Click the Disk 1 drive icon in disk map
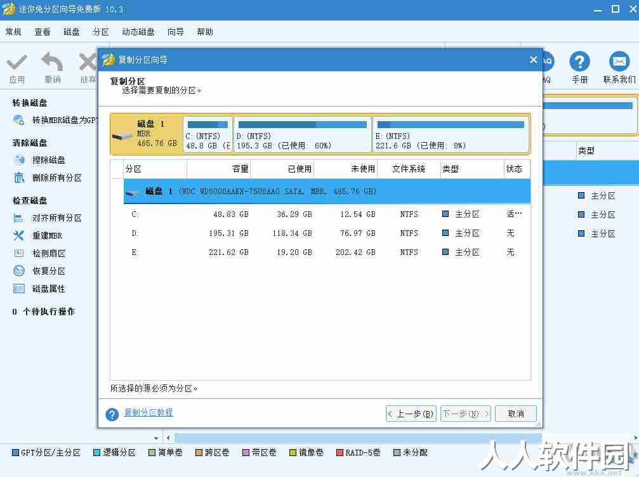Image resolution: width=639 pixels, height=477 pixels. point(122,136)
